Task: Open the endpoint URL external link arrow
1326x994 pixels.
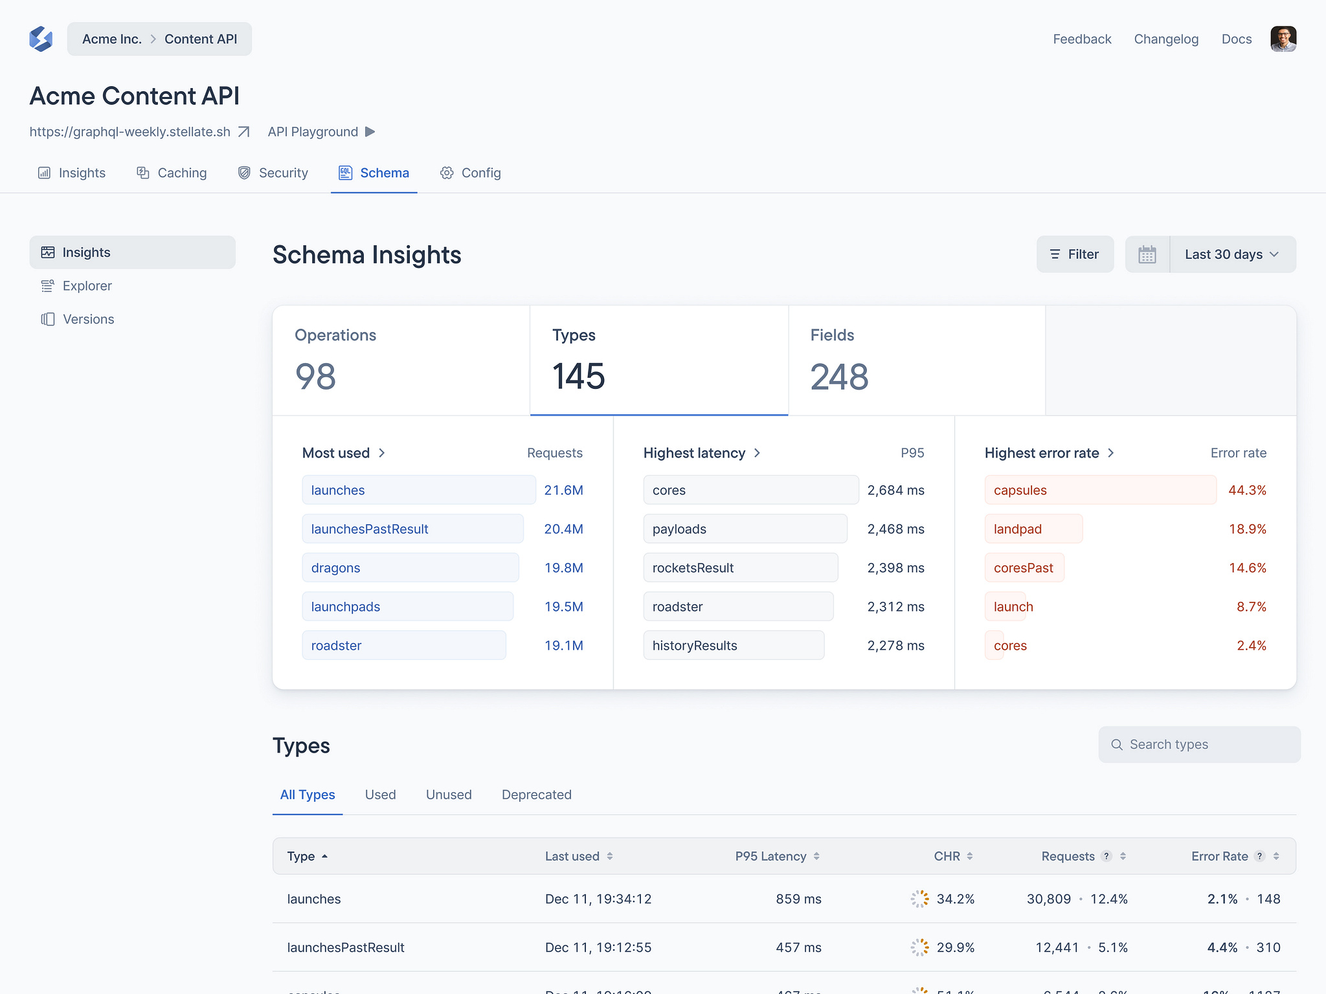Action: tap(243, 132)
